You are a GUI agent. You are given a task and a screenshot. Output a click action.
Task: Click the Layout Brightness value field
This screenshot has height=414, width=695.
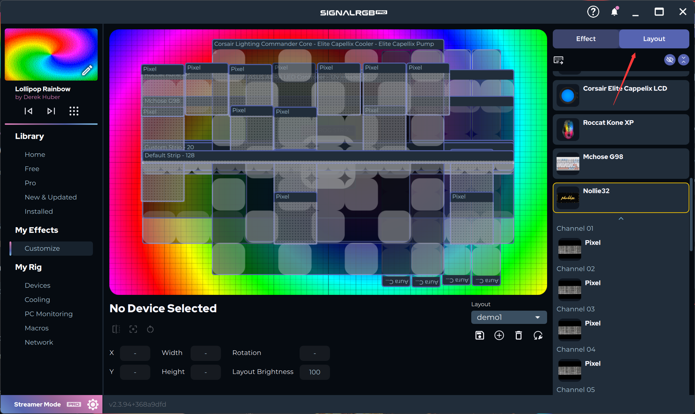tap(314, 372)
